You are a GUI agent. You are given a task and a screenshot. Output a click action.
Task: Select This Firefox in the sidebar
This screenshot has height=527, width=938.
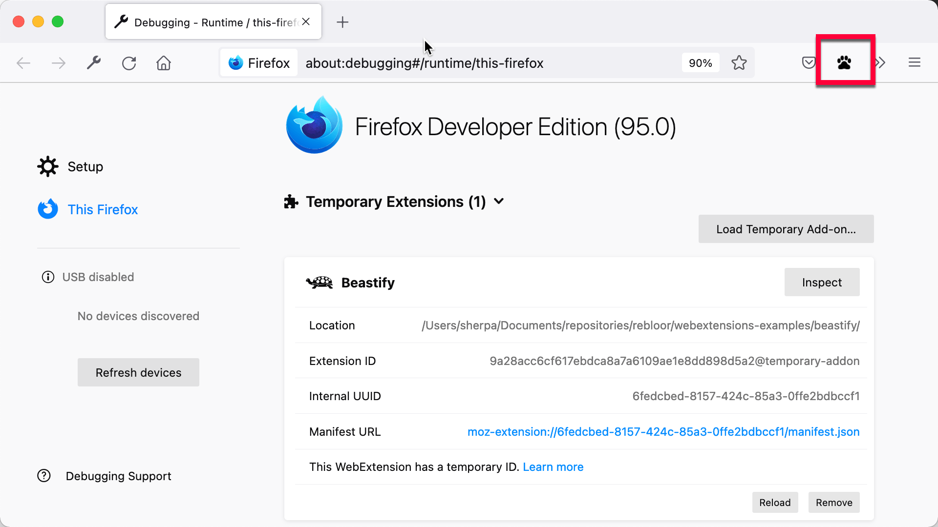103,209
